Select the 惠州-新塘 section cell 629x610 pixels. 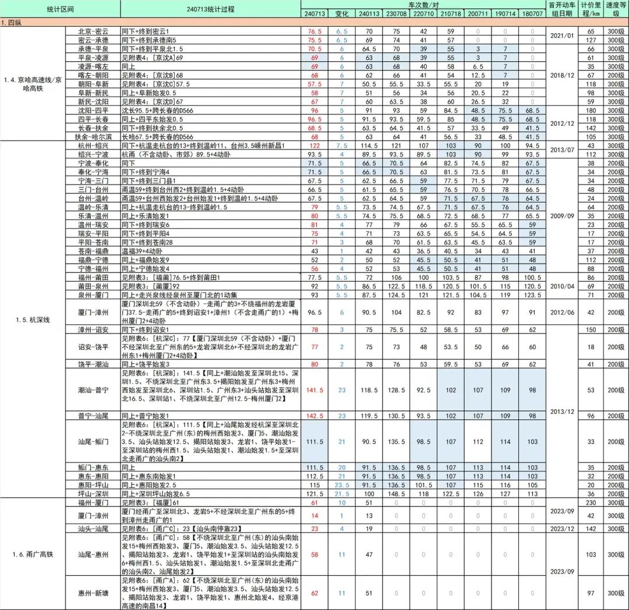tap(93, 593)
